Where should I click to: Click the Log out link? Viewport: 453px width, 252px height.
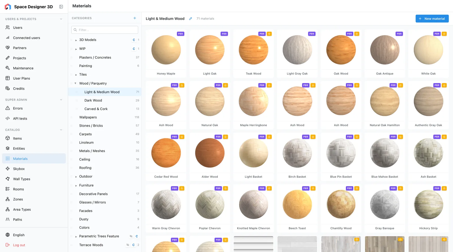pos(19,245)
